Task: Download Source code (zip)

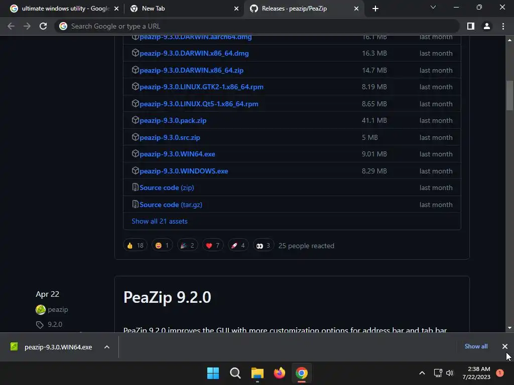Action: click(x=167, y=188)
